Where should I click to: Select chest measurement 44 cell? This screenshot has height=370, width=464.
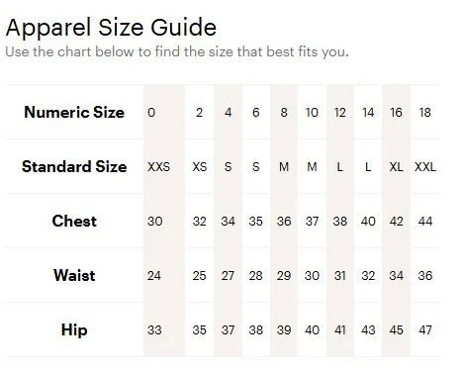coord(425,222)
